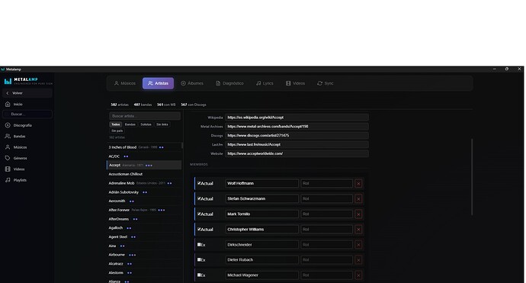Screen dimensions: 526x283
Task: Click the Buscar artista search field
Action: pos(145,116)
